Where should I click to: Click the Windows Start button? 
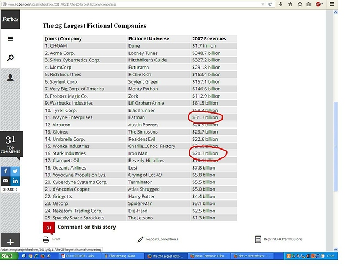pos(9,256)
